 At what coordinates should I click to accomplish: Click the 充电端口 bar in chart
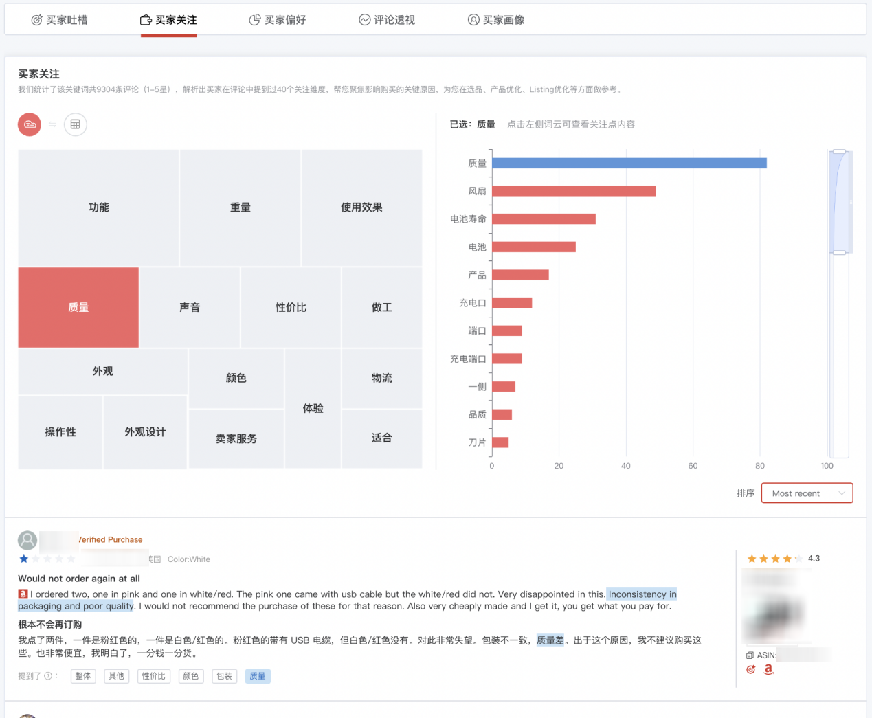[507, 359]
